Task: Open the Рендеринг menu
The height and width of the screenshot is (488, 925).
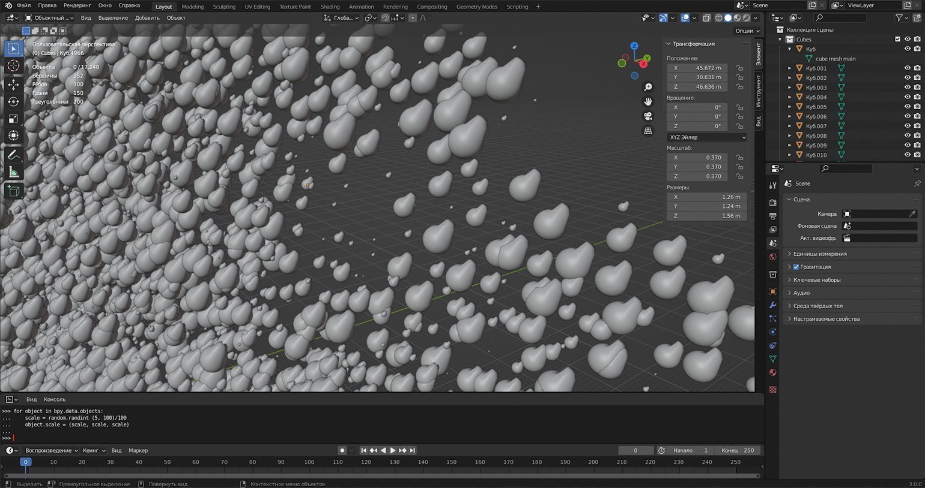Action: pos(77,5)
